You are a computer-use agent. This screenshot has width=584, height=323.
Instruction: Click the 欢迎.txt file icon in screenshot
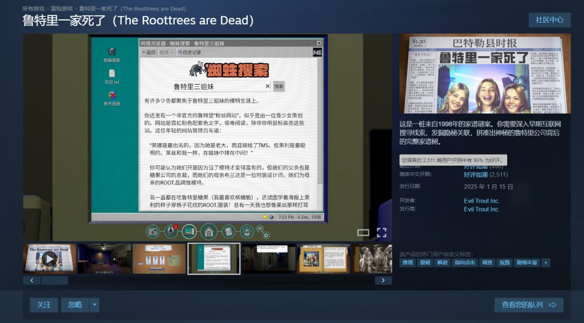tap(112, 77)
